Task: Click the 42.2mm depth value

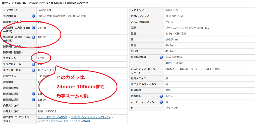Action: [171, 51]
